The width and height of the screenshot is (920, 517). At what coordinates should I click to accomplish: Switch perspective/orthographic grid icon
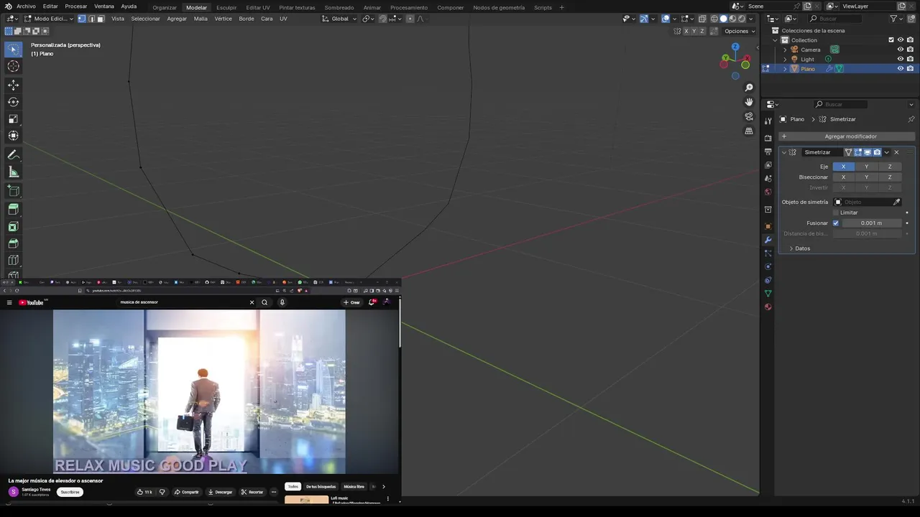click(749, 131)
